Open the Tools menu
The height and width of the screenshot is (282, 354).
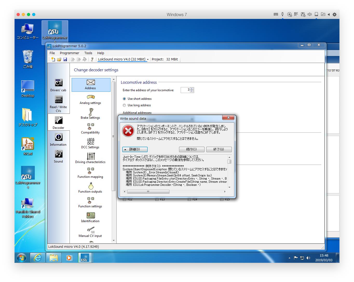point(88,53)
